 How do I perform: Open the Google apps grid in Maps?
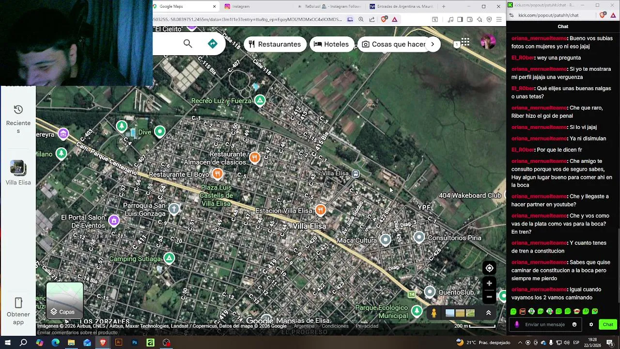[465, 43]
